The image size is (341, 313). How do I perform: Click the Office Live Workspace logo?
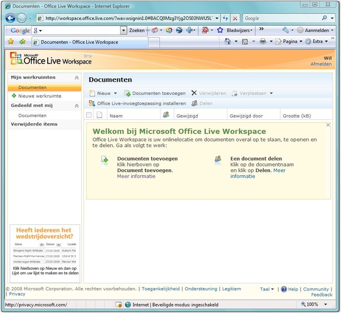(51, 59)
